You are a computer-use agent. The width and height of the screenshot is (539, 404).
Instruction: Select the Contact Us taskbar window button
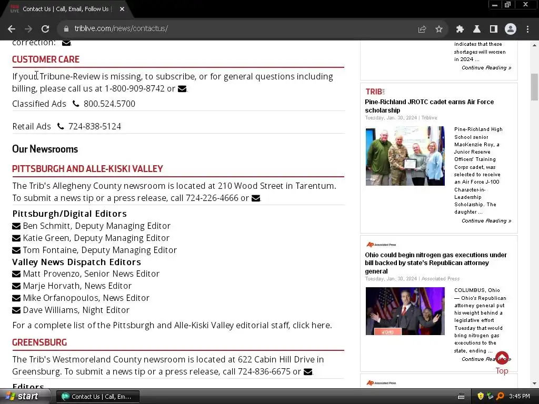coord(97,397)
